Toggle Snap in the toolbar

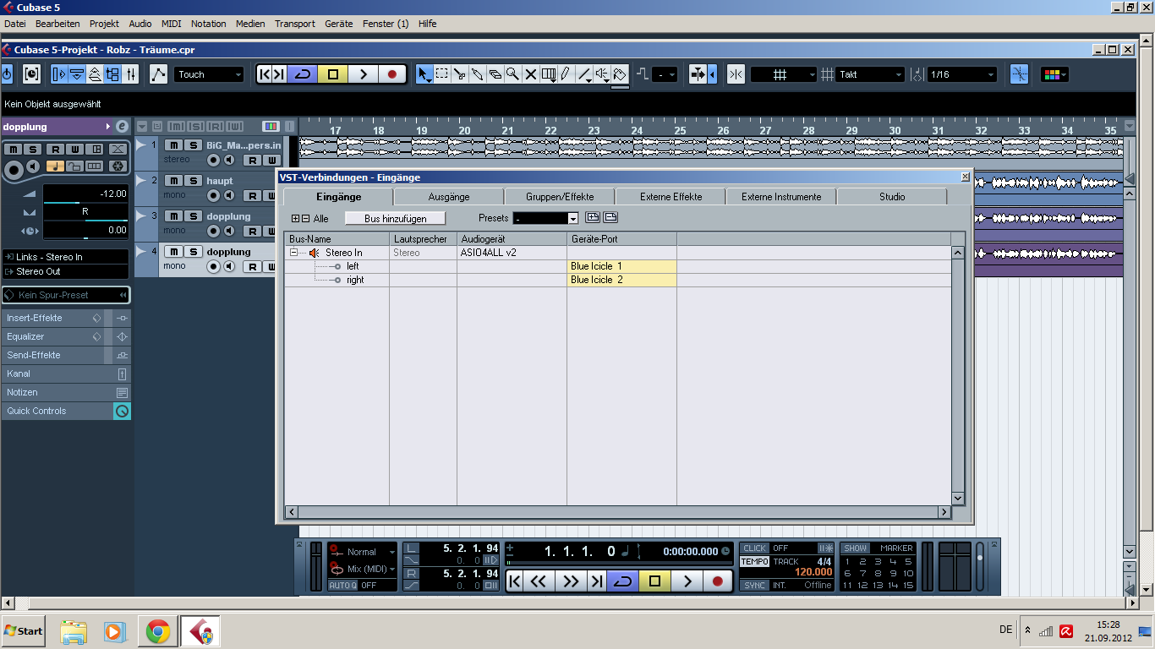coord(736,74)
